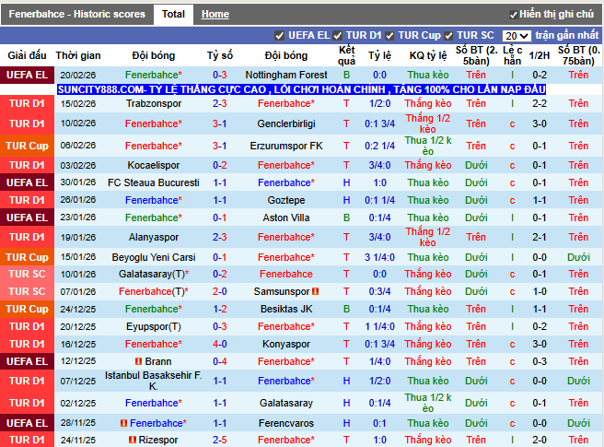Click the 2-5 score of Rizespor match
Screen dimensions: 604x447
(x=219, y=440)
